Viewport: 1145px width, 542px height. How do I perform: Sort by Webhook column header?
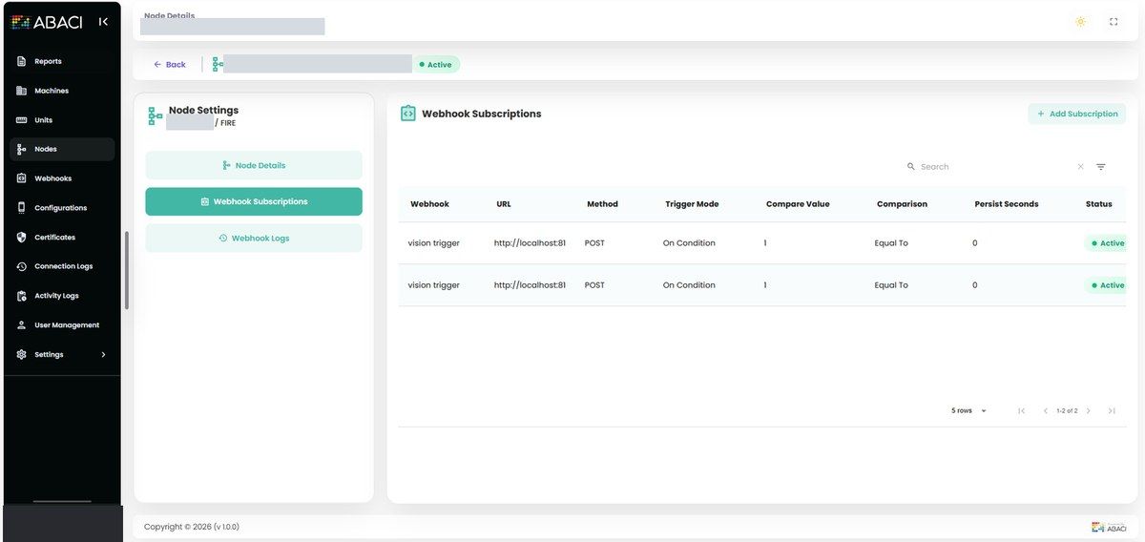429,204
